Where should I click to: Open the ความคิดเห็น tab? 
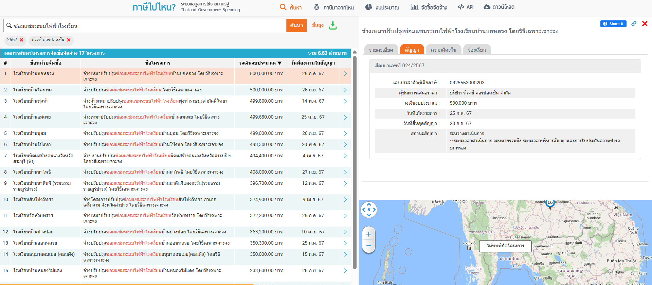pos(443,50)
